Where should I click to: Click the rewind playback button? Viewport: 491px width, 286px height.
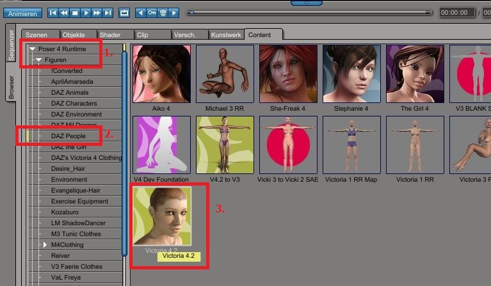click(64, 13)
